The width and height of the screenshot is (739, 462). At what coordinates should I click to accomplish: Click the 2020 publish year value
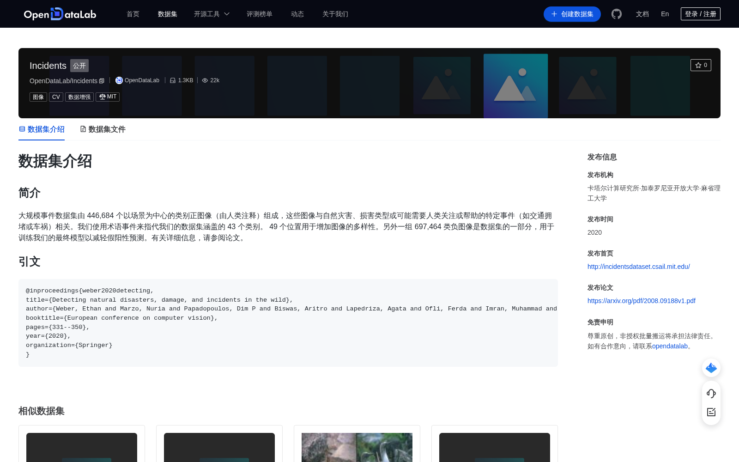click(594, 232)
